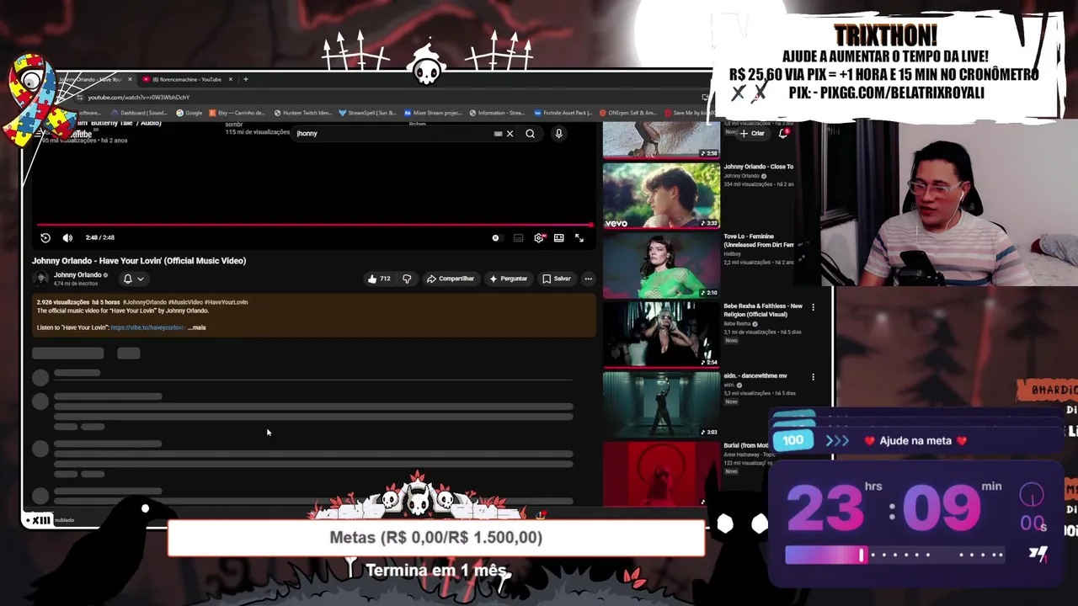Viewport: 1078px width, 606px height.
Task: Click the Criar create button in YouTube header
Action: 753,134
